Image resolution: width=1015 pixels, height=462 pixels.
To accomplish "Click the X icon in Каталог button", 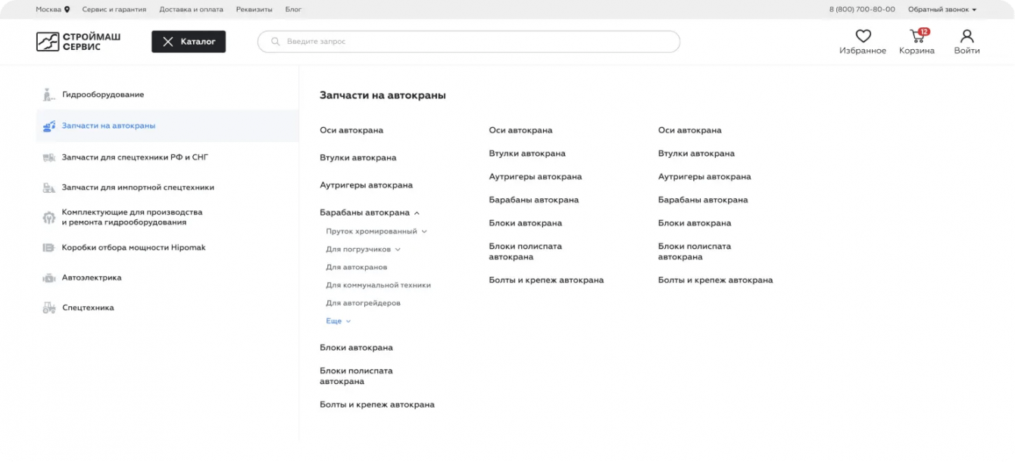I will point(168,42).
